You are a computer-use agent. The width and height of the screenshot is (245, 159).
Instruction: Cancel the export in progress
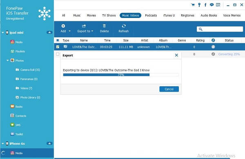(x=169, y=89)
